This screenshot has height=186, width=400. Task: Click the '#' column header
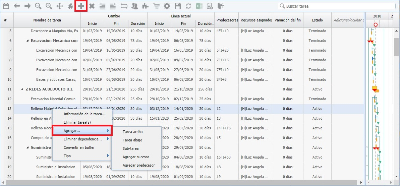click(x=5, y=20)
